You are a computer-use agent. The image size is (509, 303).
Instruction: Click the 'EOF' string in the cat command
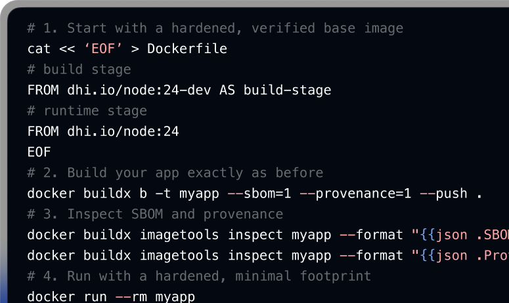pyautogui.click(x=103, y=49)
